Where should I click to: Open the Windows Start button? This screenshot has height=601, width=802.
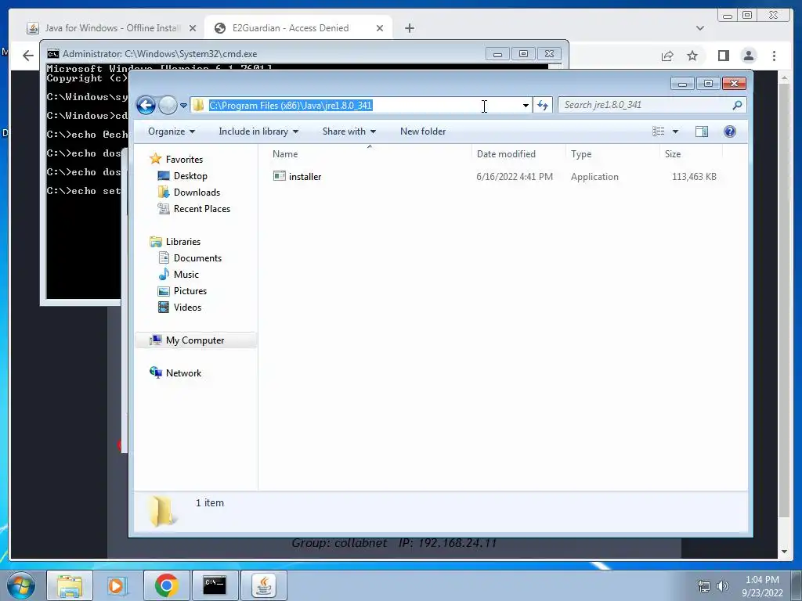(21, 585)
